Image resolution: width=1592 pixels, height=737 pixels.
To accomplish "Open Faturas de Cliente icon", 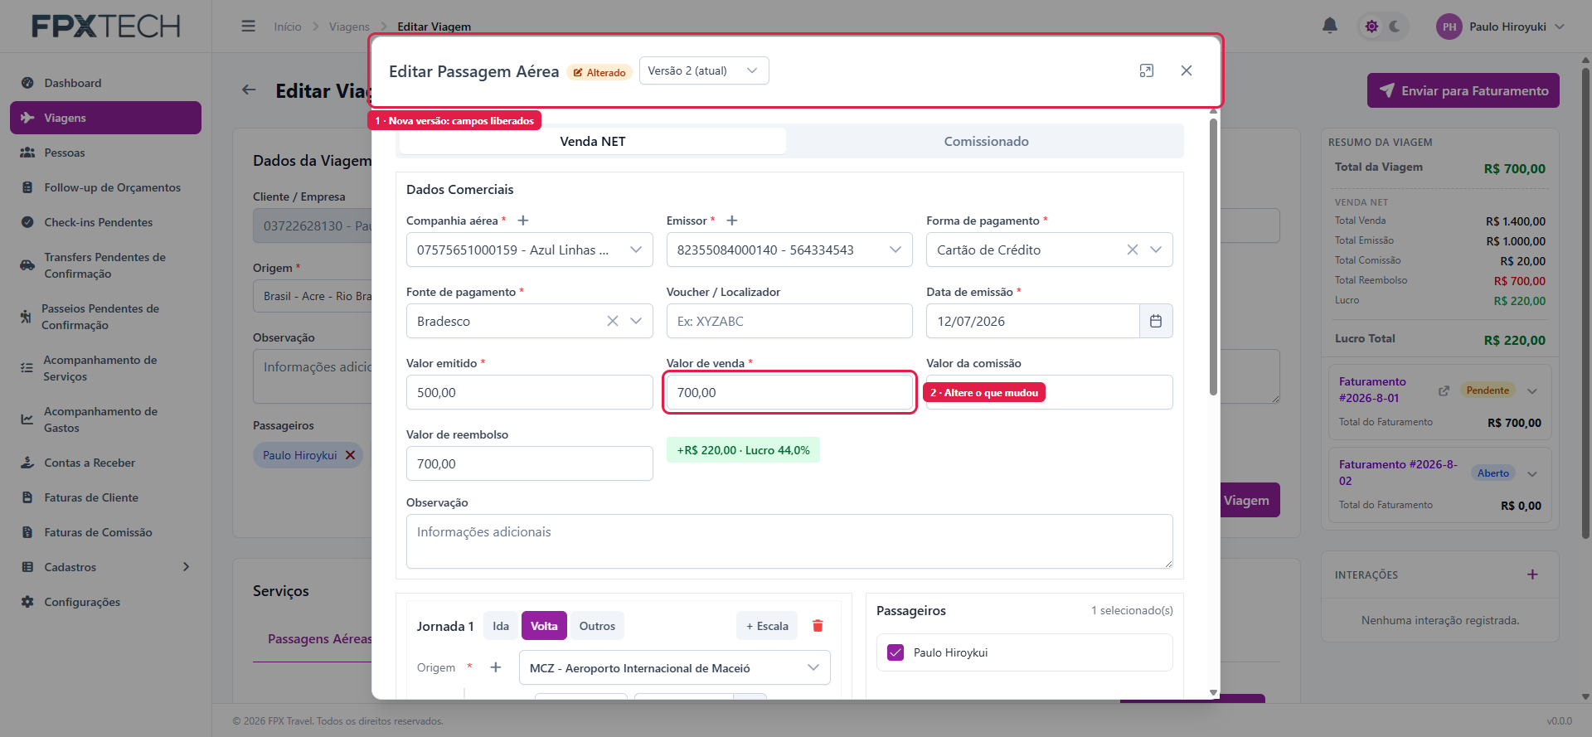I will 27,497.
